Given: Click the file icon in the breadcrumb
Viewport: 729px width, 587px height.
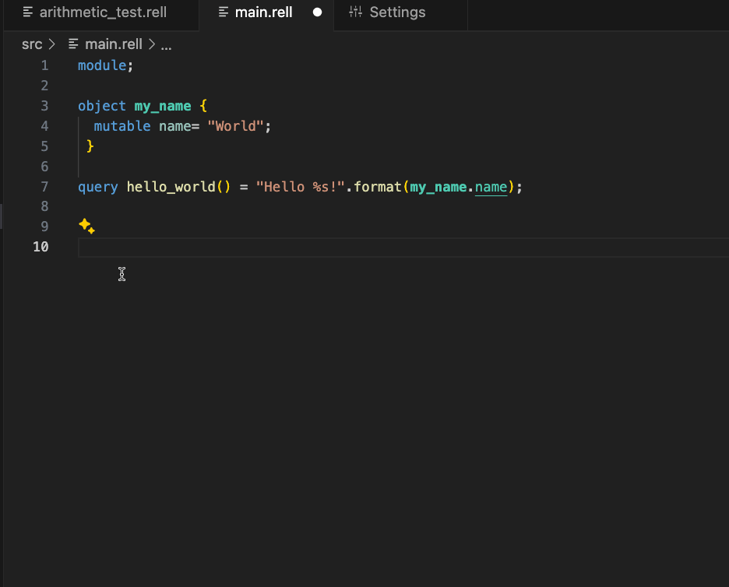Looking at the screenshot, I should point(73,44).
